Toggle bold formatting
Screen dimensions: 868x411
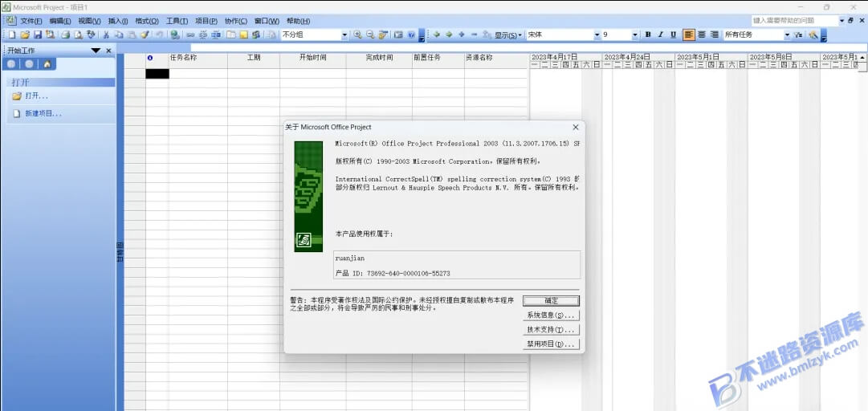[x=648, y=35]
